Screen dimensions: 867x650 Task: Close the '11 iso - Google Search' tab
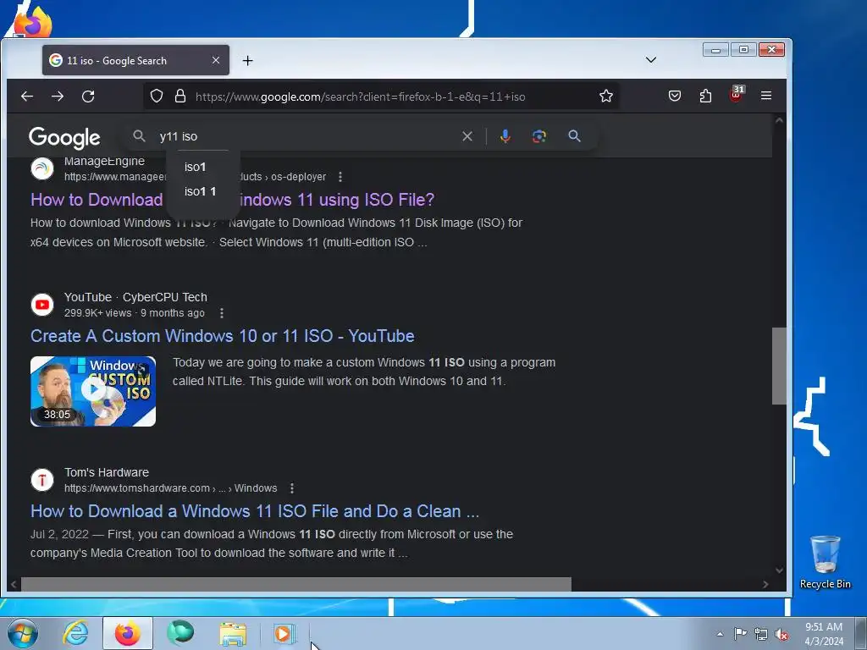pyautogui.click(x=216, y=60)
